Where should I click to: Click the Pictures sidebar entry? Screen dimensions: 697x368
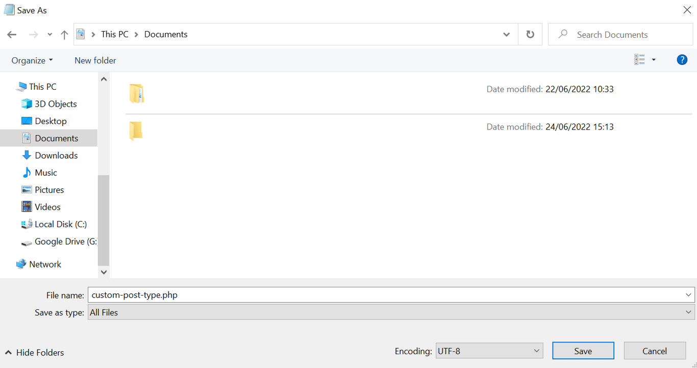pyautogui.click(x=49, y=189)
